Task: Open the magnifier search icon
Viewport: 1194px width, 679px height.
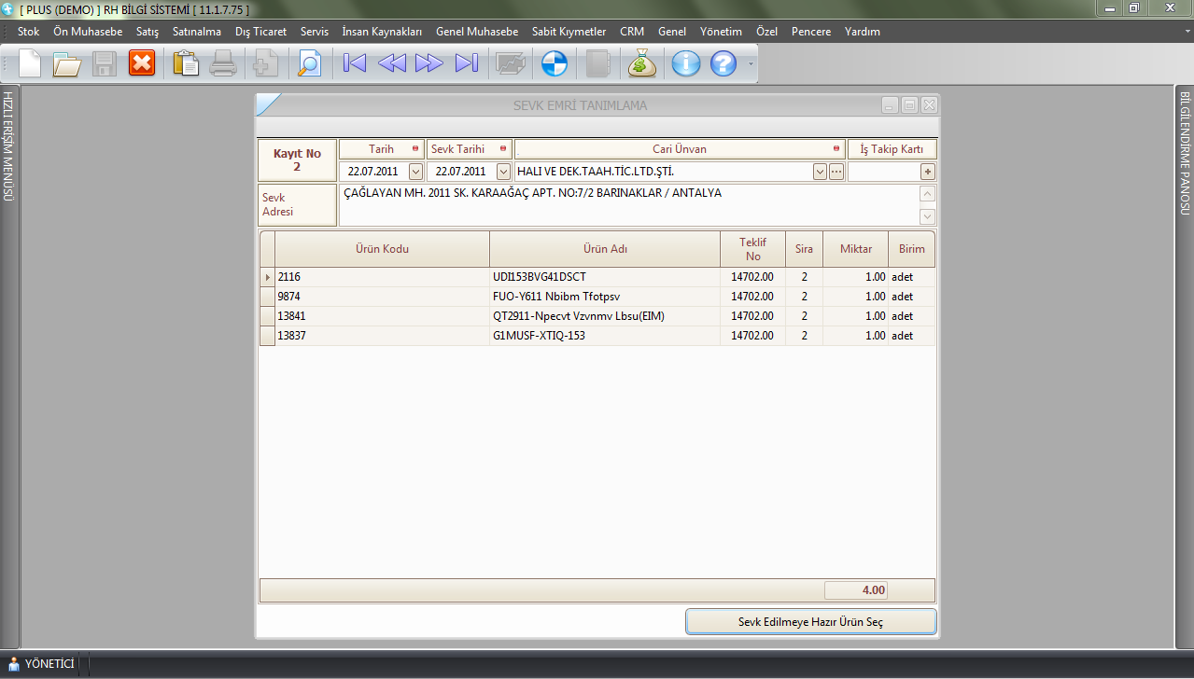Action: [308, 63]
